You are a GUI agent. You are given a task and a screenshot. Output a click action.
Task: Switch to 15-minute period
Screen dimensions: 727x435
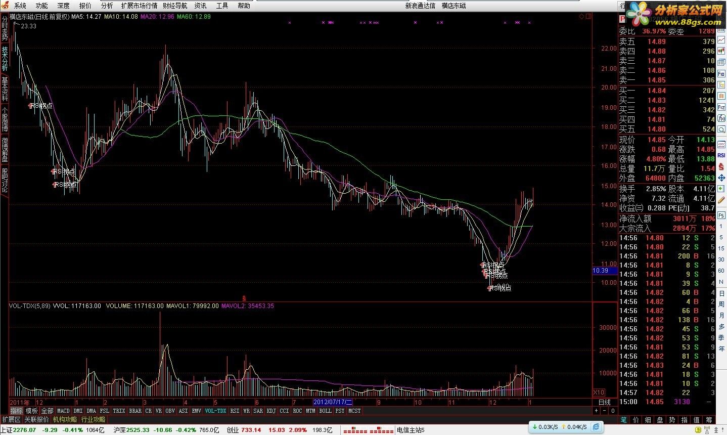pyautogui.click(x=721, y=248)
